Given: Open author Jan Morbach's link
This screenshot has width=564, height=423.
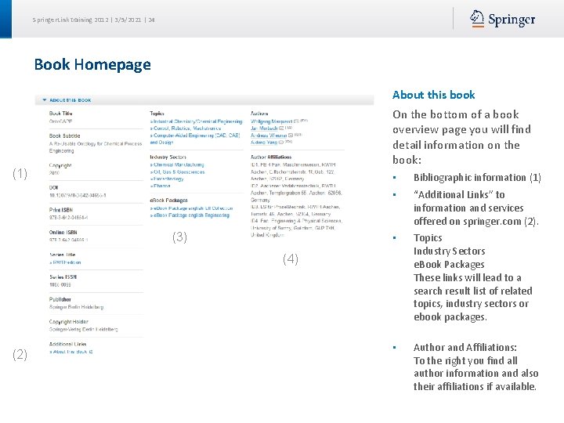Looking at the screenshot, I should pos(264,128).
